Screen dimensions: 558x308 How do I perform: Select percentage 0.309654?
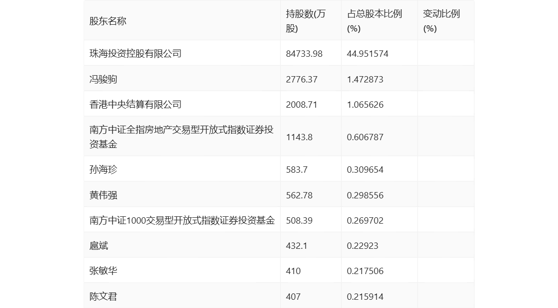(x=365, y=170)
